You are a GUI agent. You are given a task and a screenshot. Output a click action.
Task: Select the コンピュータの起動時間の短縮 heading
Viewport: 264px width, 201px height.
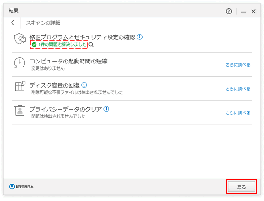pos(69,61)
